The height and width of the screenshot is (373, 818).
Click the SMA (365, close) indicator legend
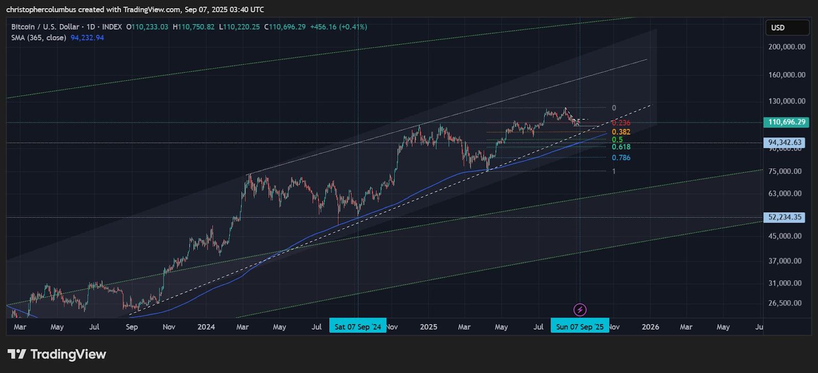click(39, 38)
